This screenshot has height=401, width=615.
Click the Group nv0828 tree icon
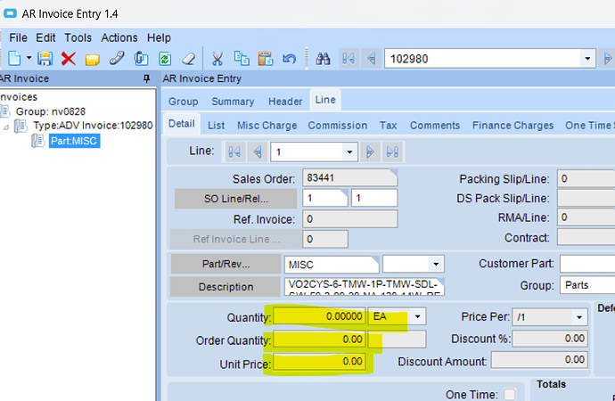(4, 111)
